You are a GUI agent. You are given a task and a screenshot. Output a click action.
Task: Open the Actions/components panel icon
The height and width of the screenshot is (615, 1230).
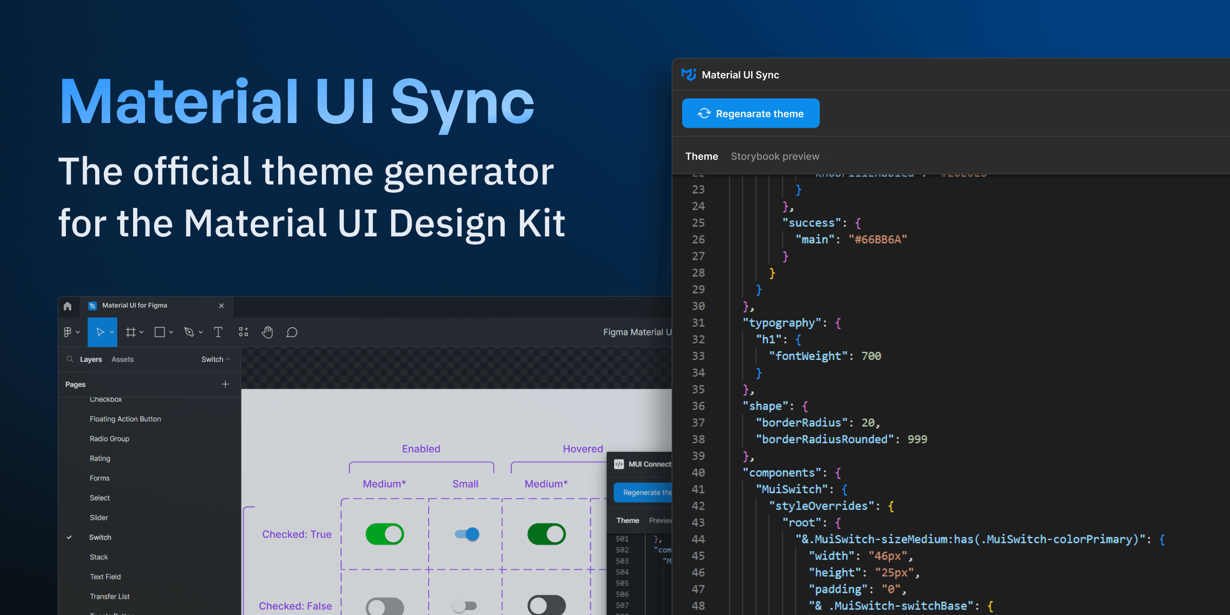click(243, 332)
